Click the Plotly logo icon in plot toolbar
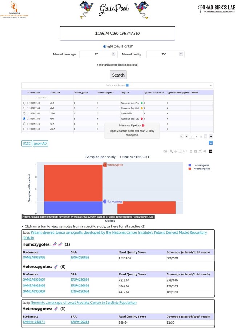236x329 pixels. [x=211, y=151]
